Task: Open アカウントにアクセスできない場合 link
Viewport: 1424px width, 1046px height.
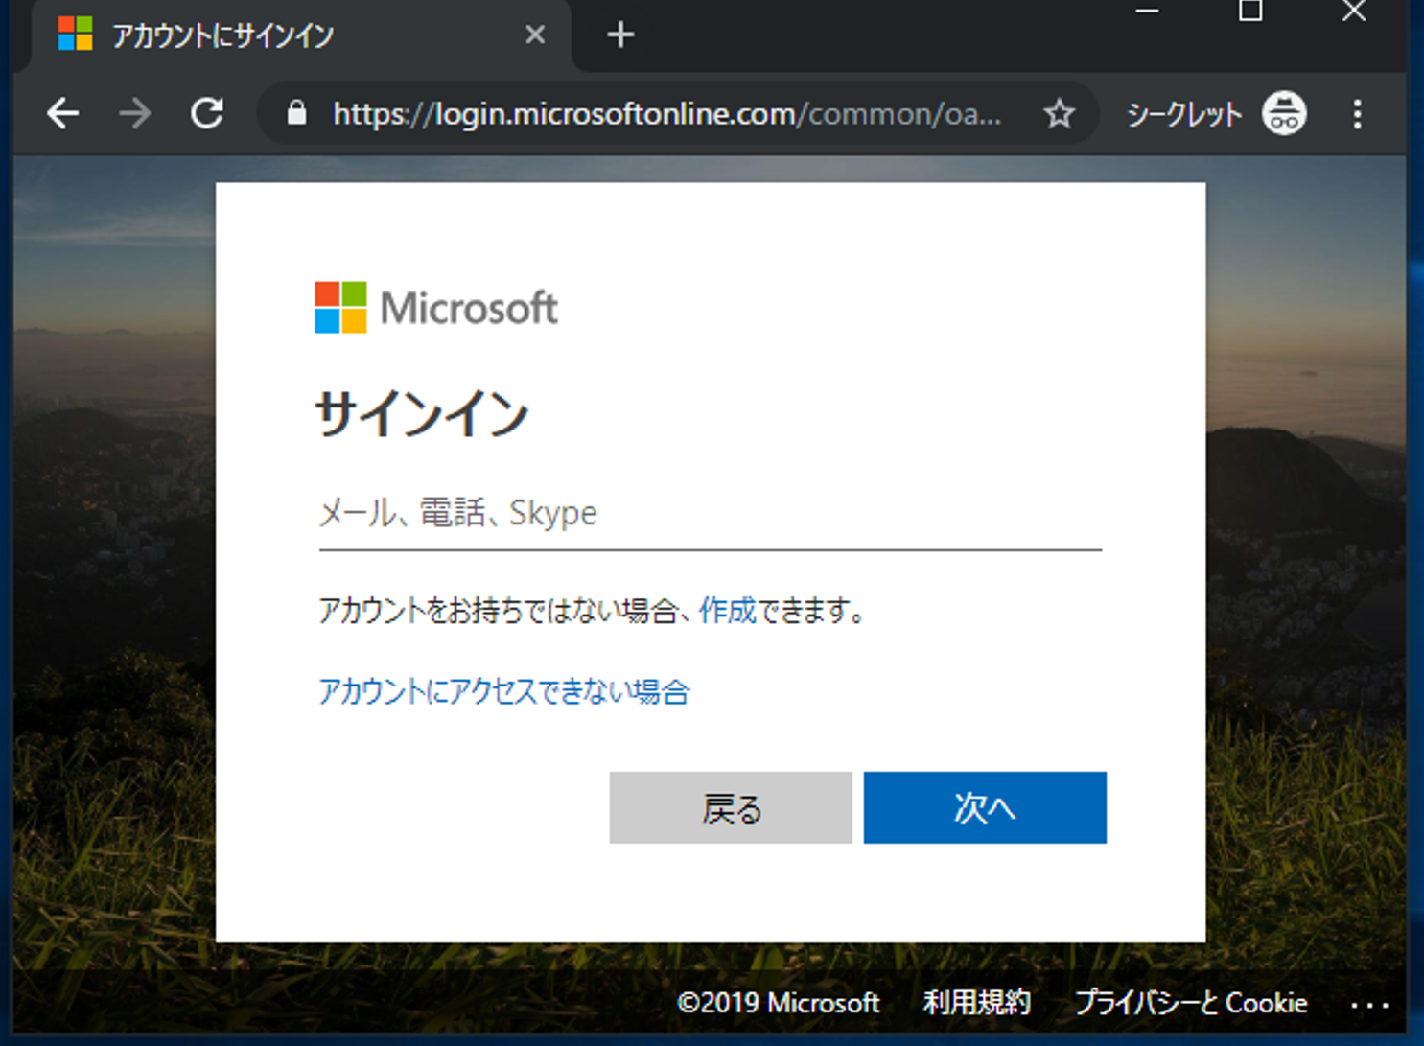Action: (x=503, y=691)
